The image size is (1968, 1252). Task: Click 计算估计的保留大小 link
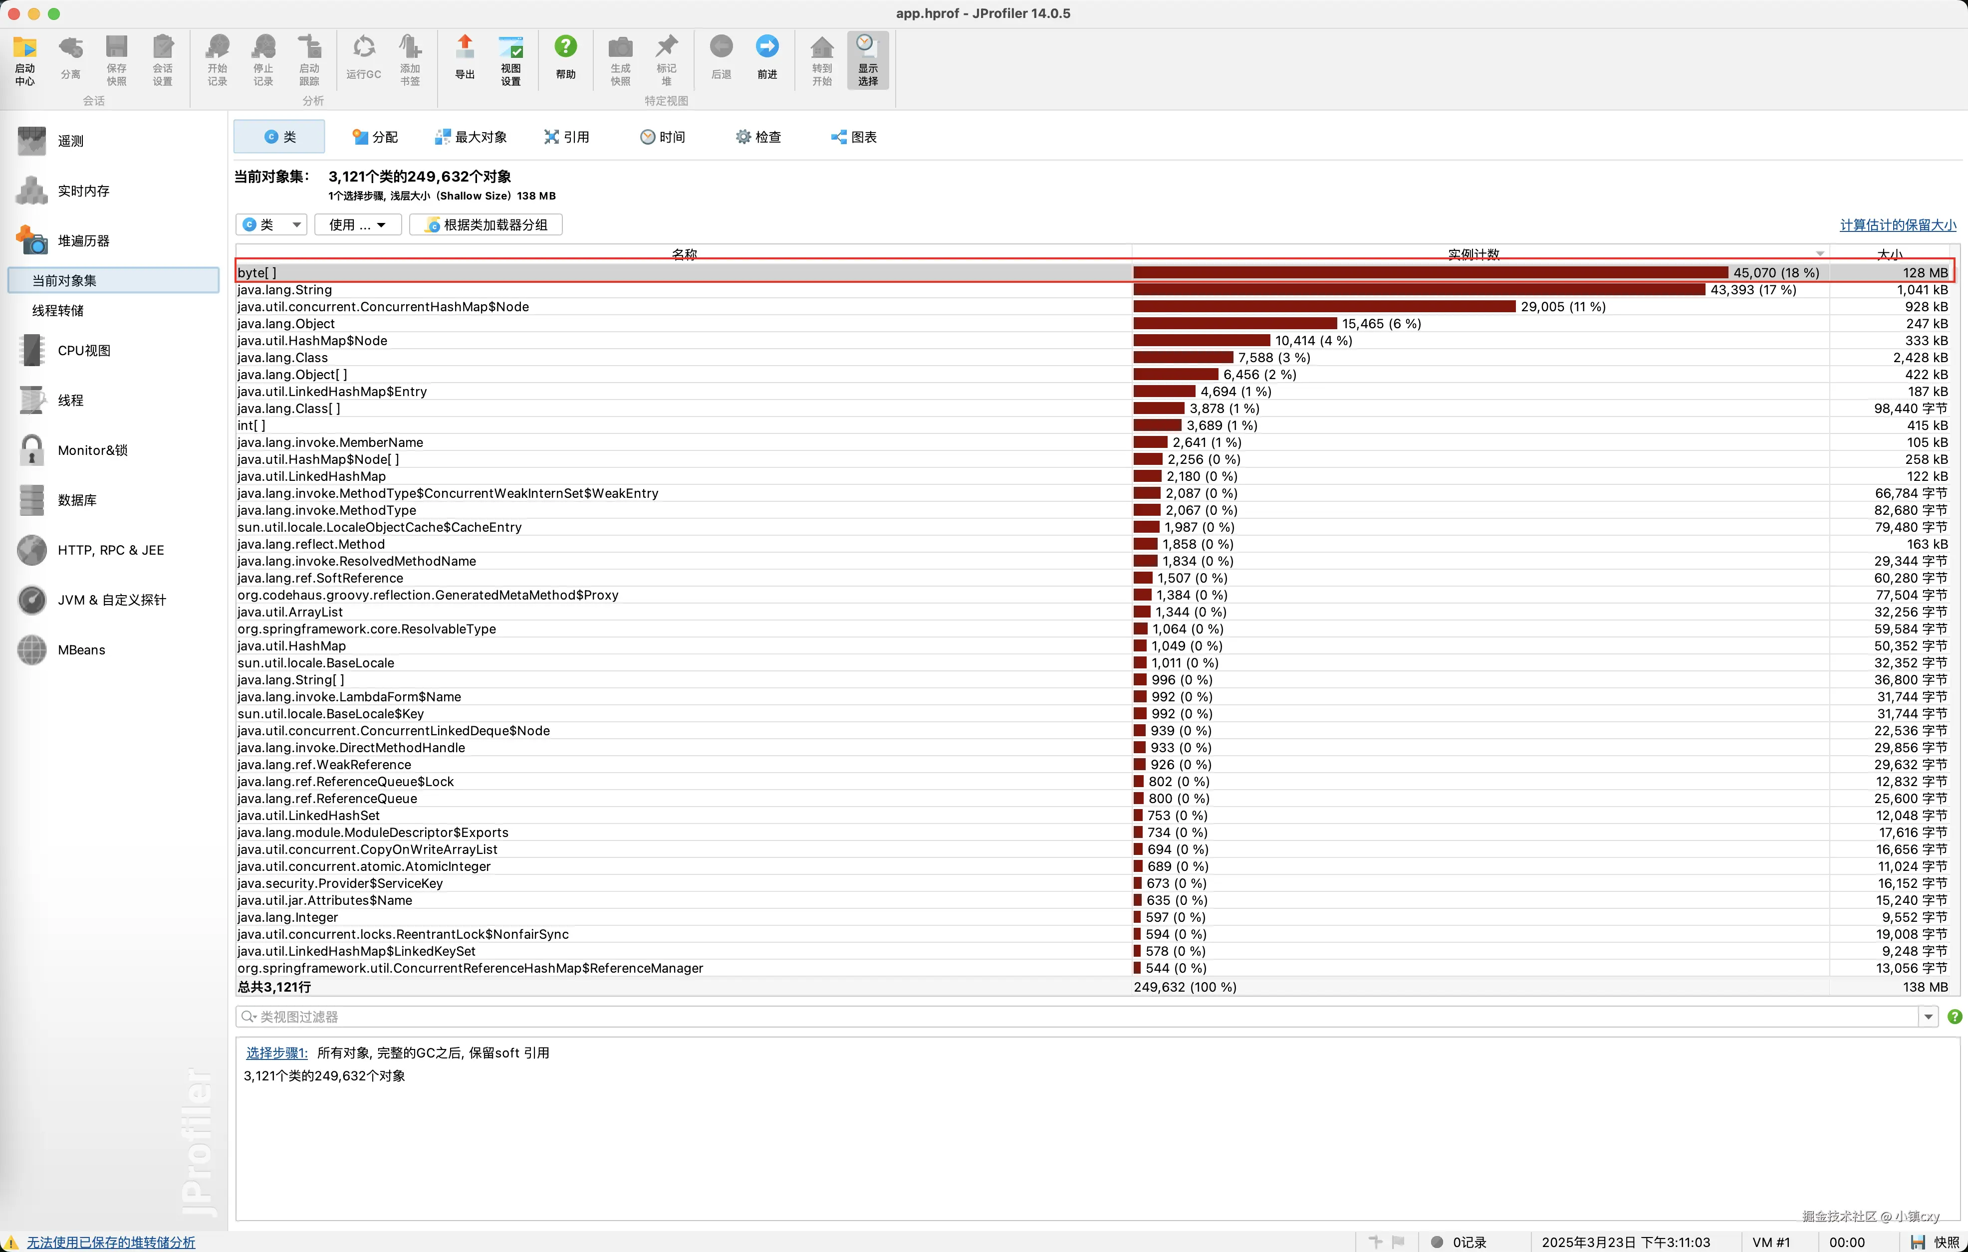point(1897,225)
